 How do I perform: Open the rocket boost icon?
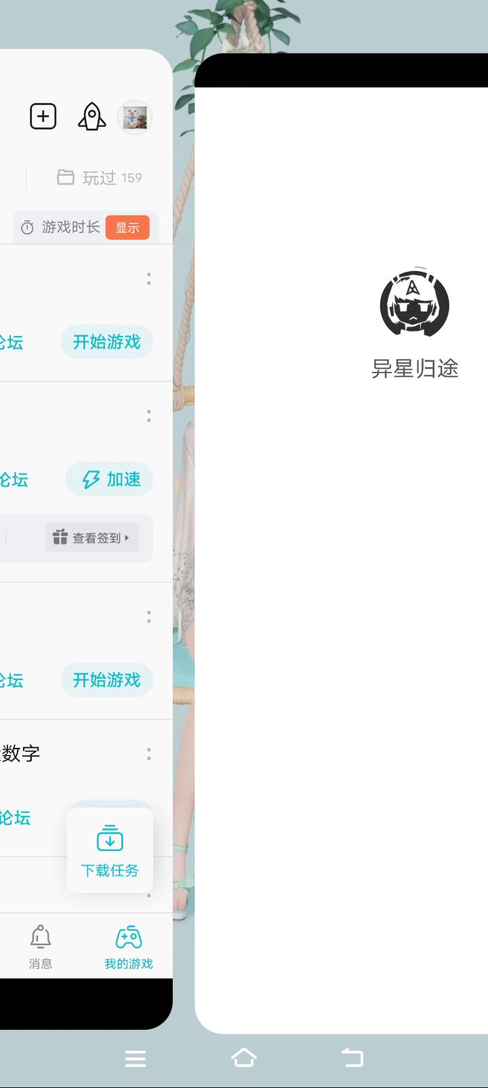[x=91, y=117]
